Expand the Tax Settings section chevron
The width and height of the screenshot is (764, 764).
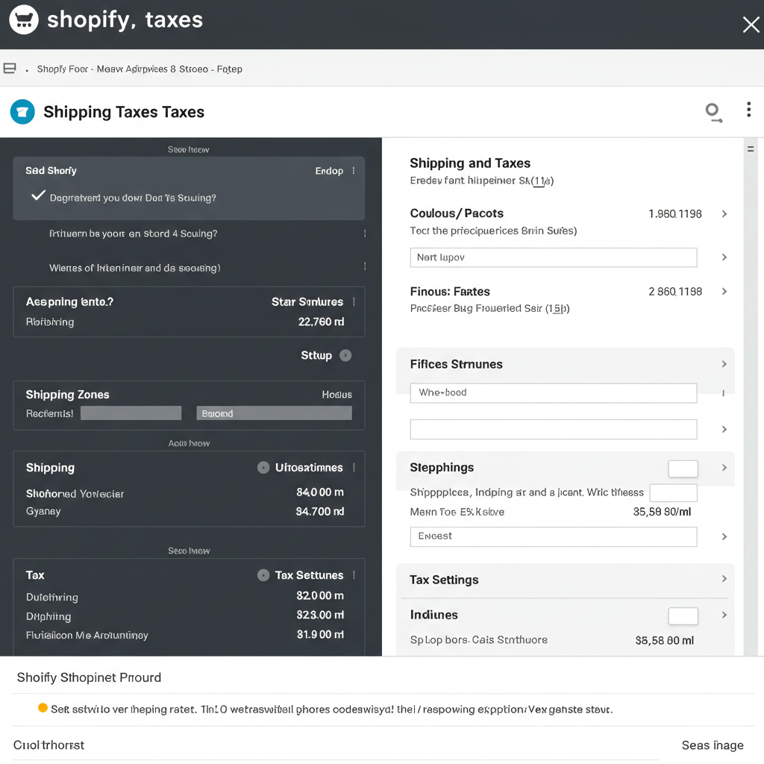click(x=724, y=579)
